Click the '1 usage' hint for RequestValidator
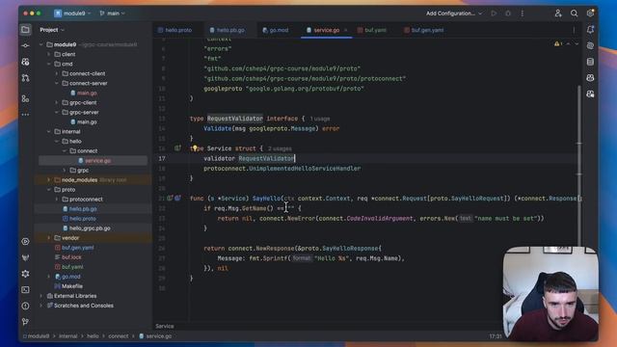Screen dimensions: 617x347 (x=319, y=119)
